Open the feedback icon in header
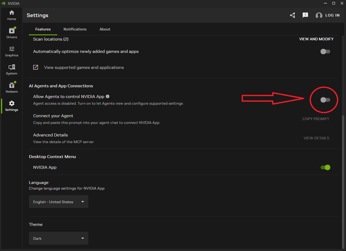The width and height of the screenshot is (346, 251). (x=305, y=15)
